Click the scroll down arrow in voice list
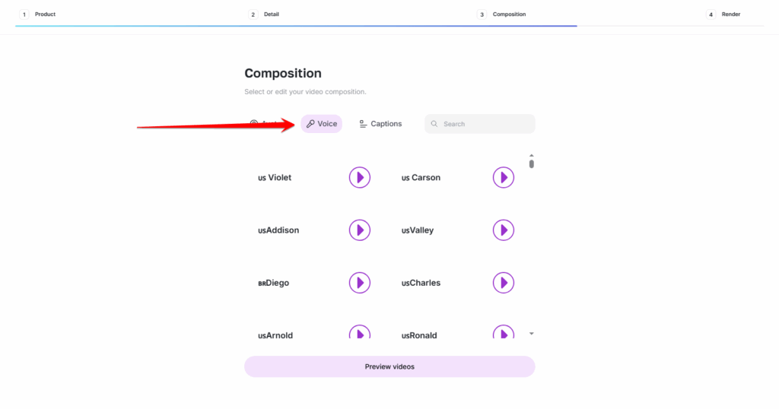Viewport: 779px width, 409px height. point(532,334)
